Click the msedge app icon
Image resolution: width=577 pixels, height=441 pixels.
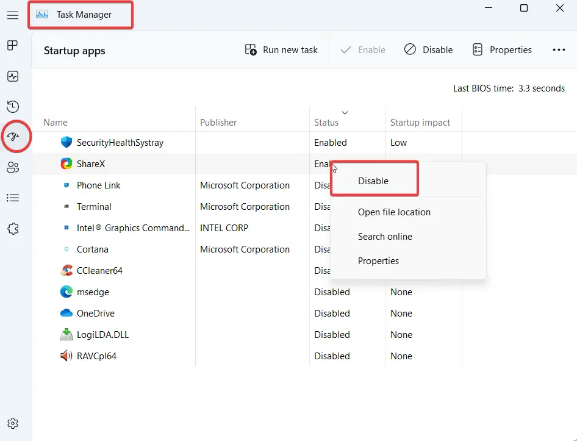(x=66, y=292)
